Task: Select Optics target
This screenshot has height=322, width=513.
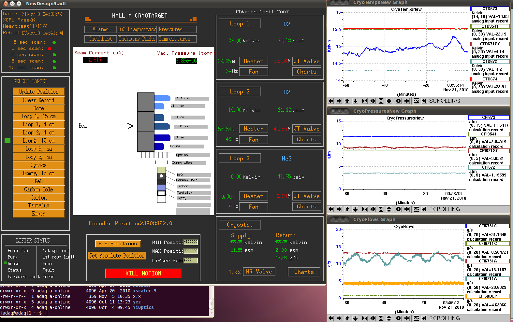Action: [39, 165]
